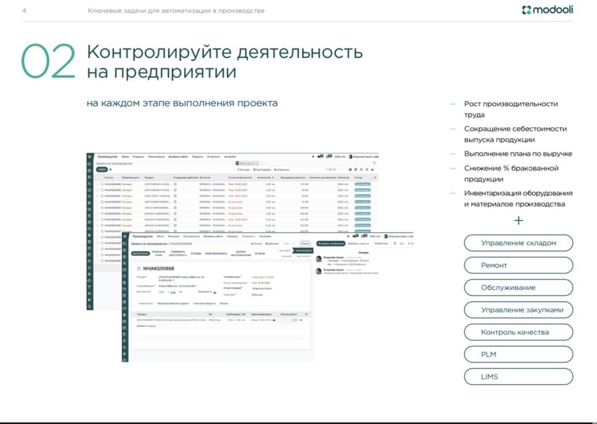Expand the Фильтры dropdown
The image size is (597, 424).
click(243, 170)
